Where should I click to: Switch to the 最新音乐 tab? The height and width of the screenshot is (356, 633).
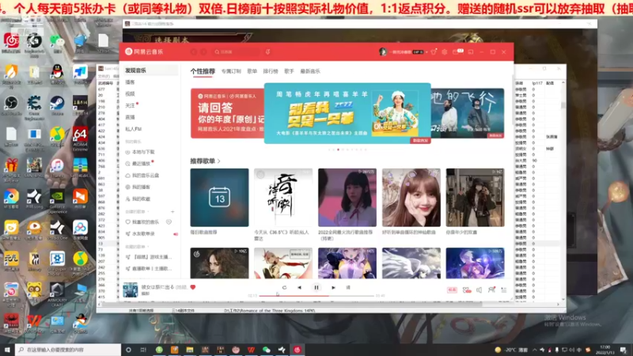tap(310, 71)
